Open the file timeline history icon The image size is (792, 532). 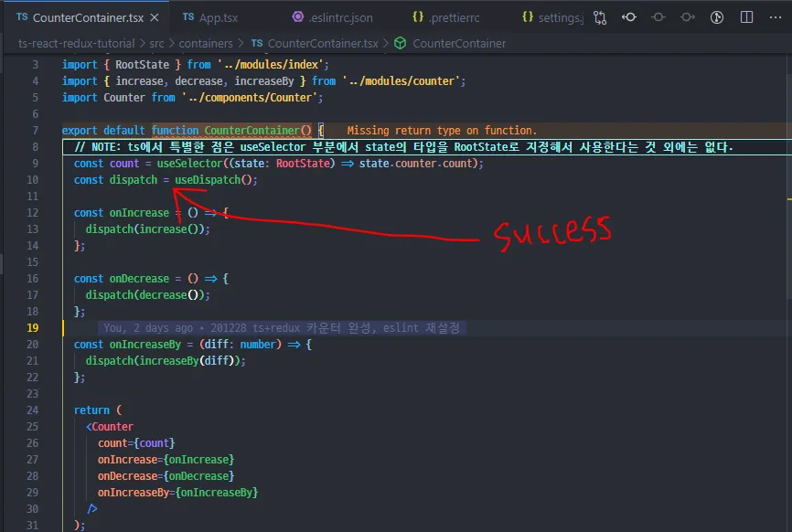pyautogui.click(x=717, y=17)
